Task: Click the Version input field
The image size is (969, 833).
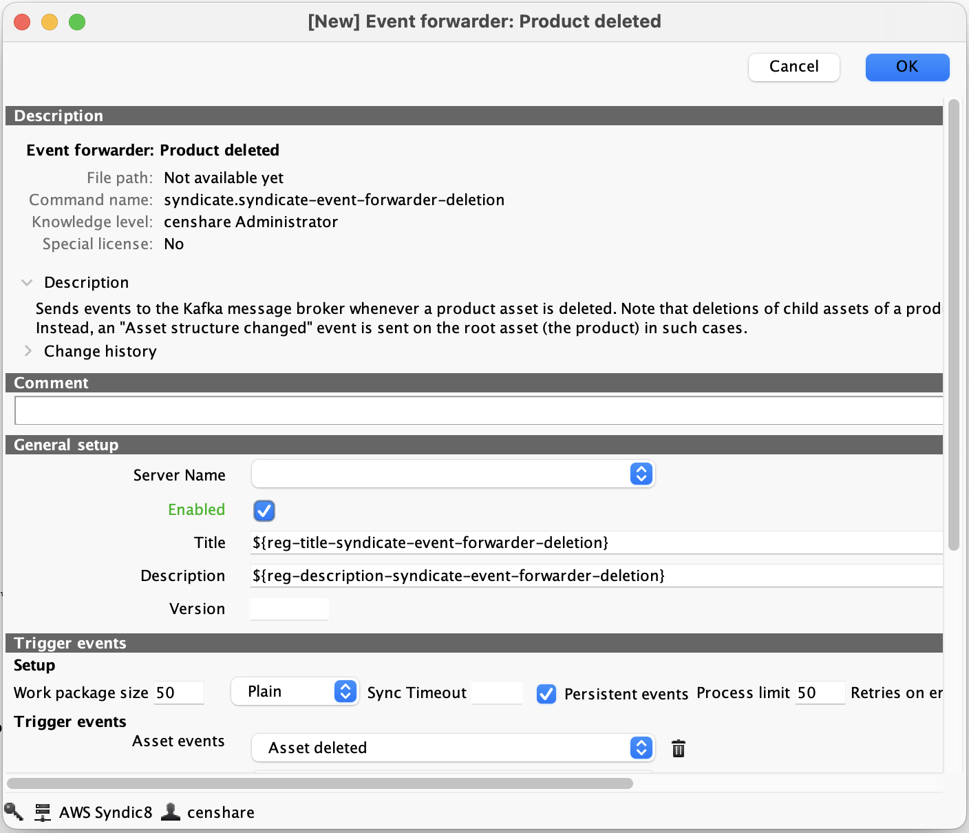Action: 289,609
